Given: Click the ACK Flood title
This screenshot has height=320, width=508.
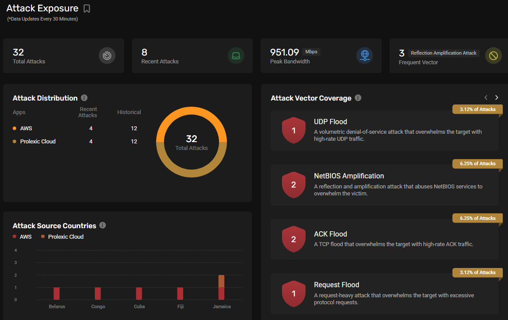Looking at the screenshot, I should (331, 234).
